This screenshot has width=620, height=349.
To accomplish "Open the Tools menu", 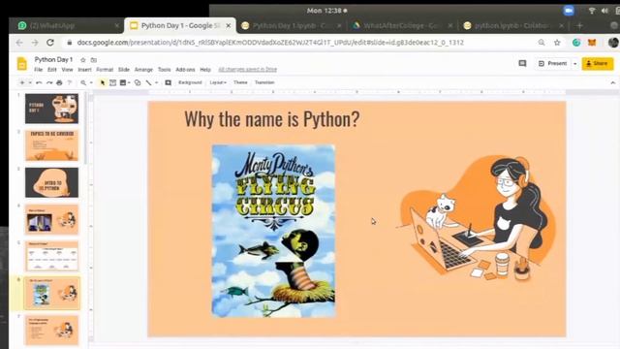I will (164, 70).
